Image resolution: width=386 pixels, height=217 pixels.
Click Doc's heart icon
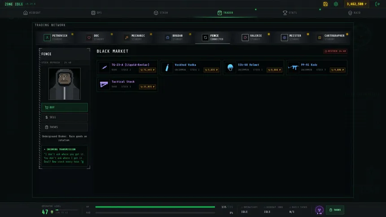coord(89,38)
